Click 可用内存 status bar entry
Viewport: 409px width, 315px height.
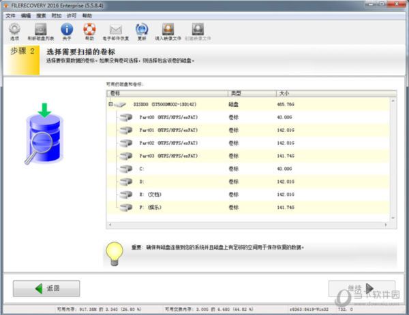point(99,310)
